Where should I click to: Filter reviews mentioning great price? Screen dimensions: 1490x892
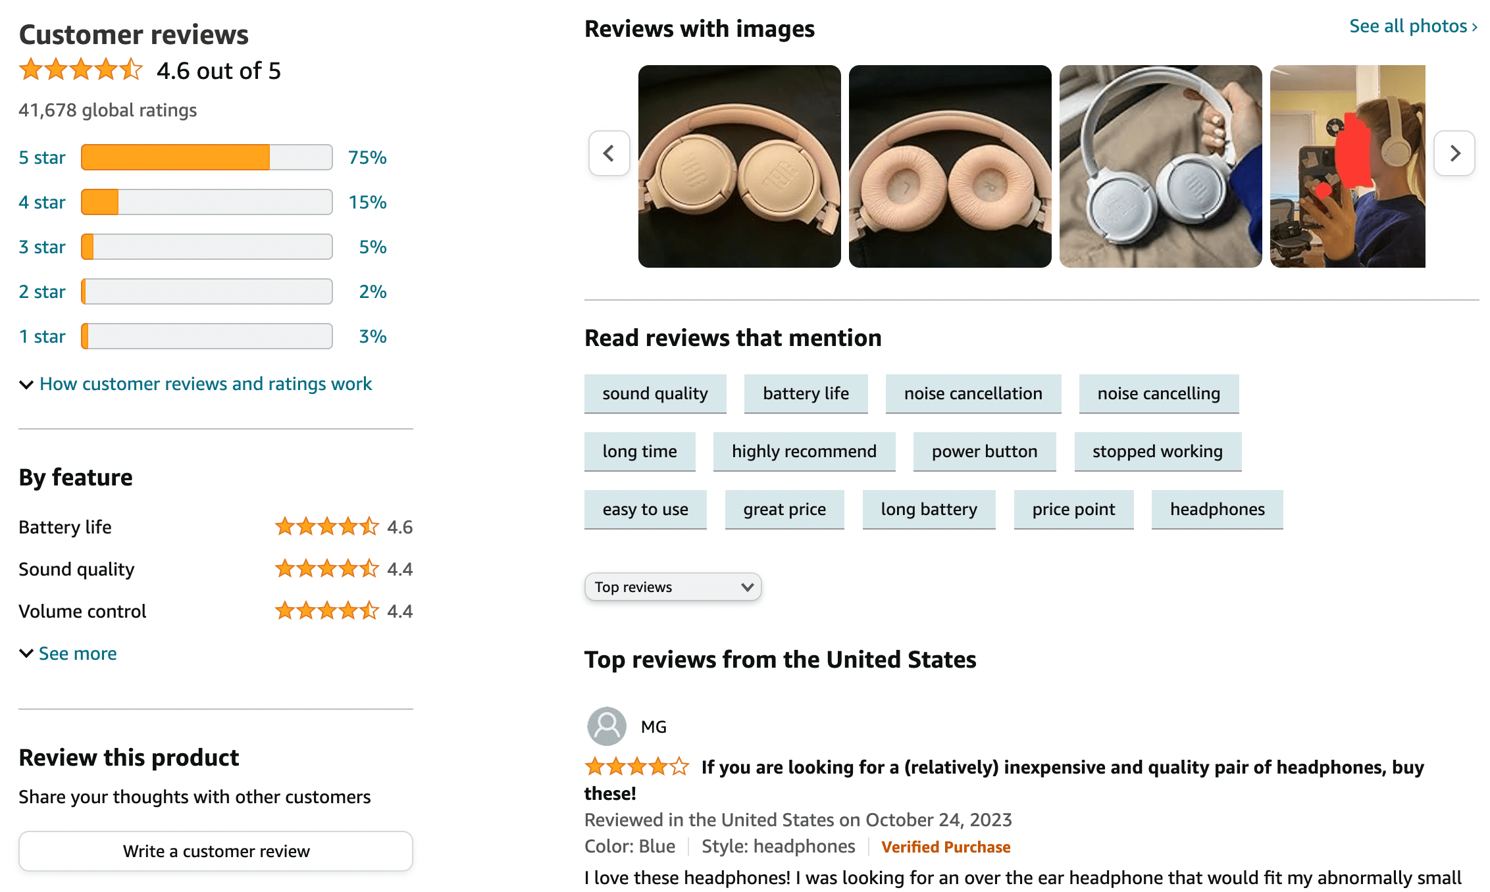[x=784, y=509]
